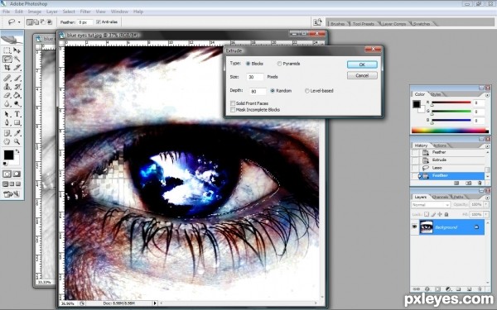Image resolution: width=497 pixels, height=310 pixels.
Task: Open Brushes tab in palette well
Action: click(338, 24)
